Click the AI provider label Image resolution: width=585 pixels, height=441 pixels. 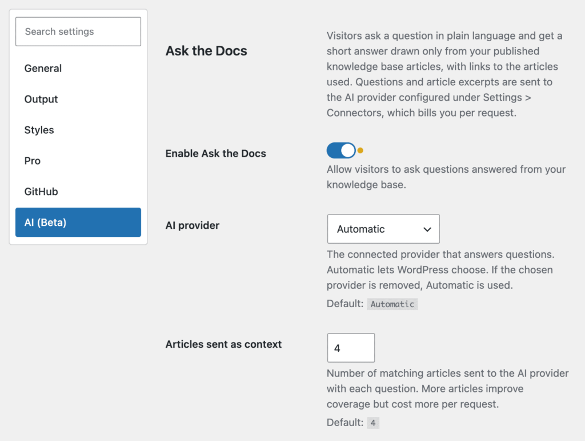pyautogui.click(x=192, y=225)
